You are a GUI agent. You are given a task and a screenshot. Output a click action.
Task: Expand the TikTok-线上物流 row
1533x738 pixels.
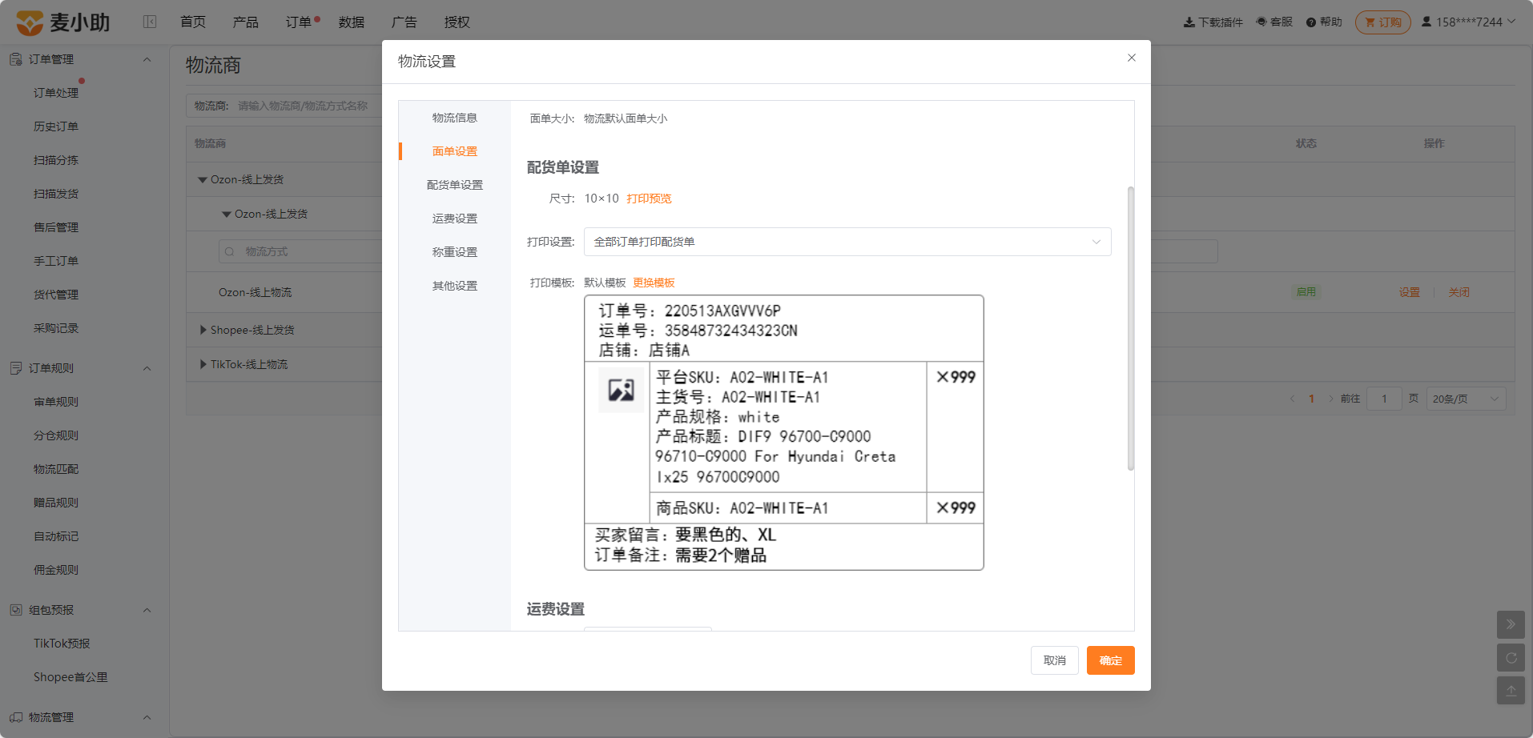[x=203, y=364]
